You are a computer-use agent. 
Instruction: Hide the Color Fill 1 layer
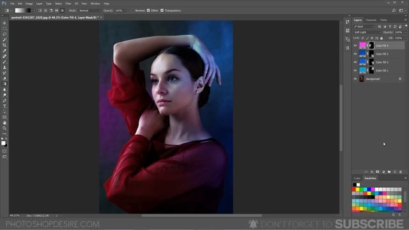[x=355, y=70]
